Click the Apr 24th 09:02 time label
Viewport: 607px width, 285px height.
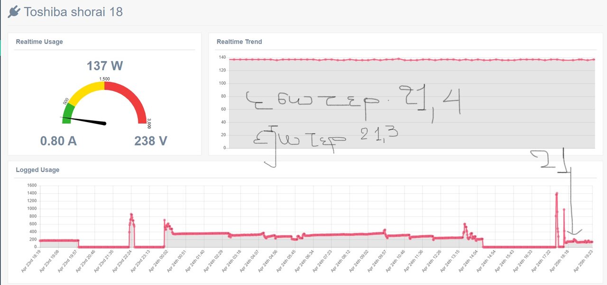click(x=359, y=261)
